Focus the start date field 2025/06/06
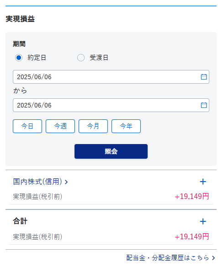Screen dimensions: 218x268 pos(111,77)
